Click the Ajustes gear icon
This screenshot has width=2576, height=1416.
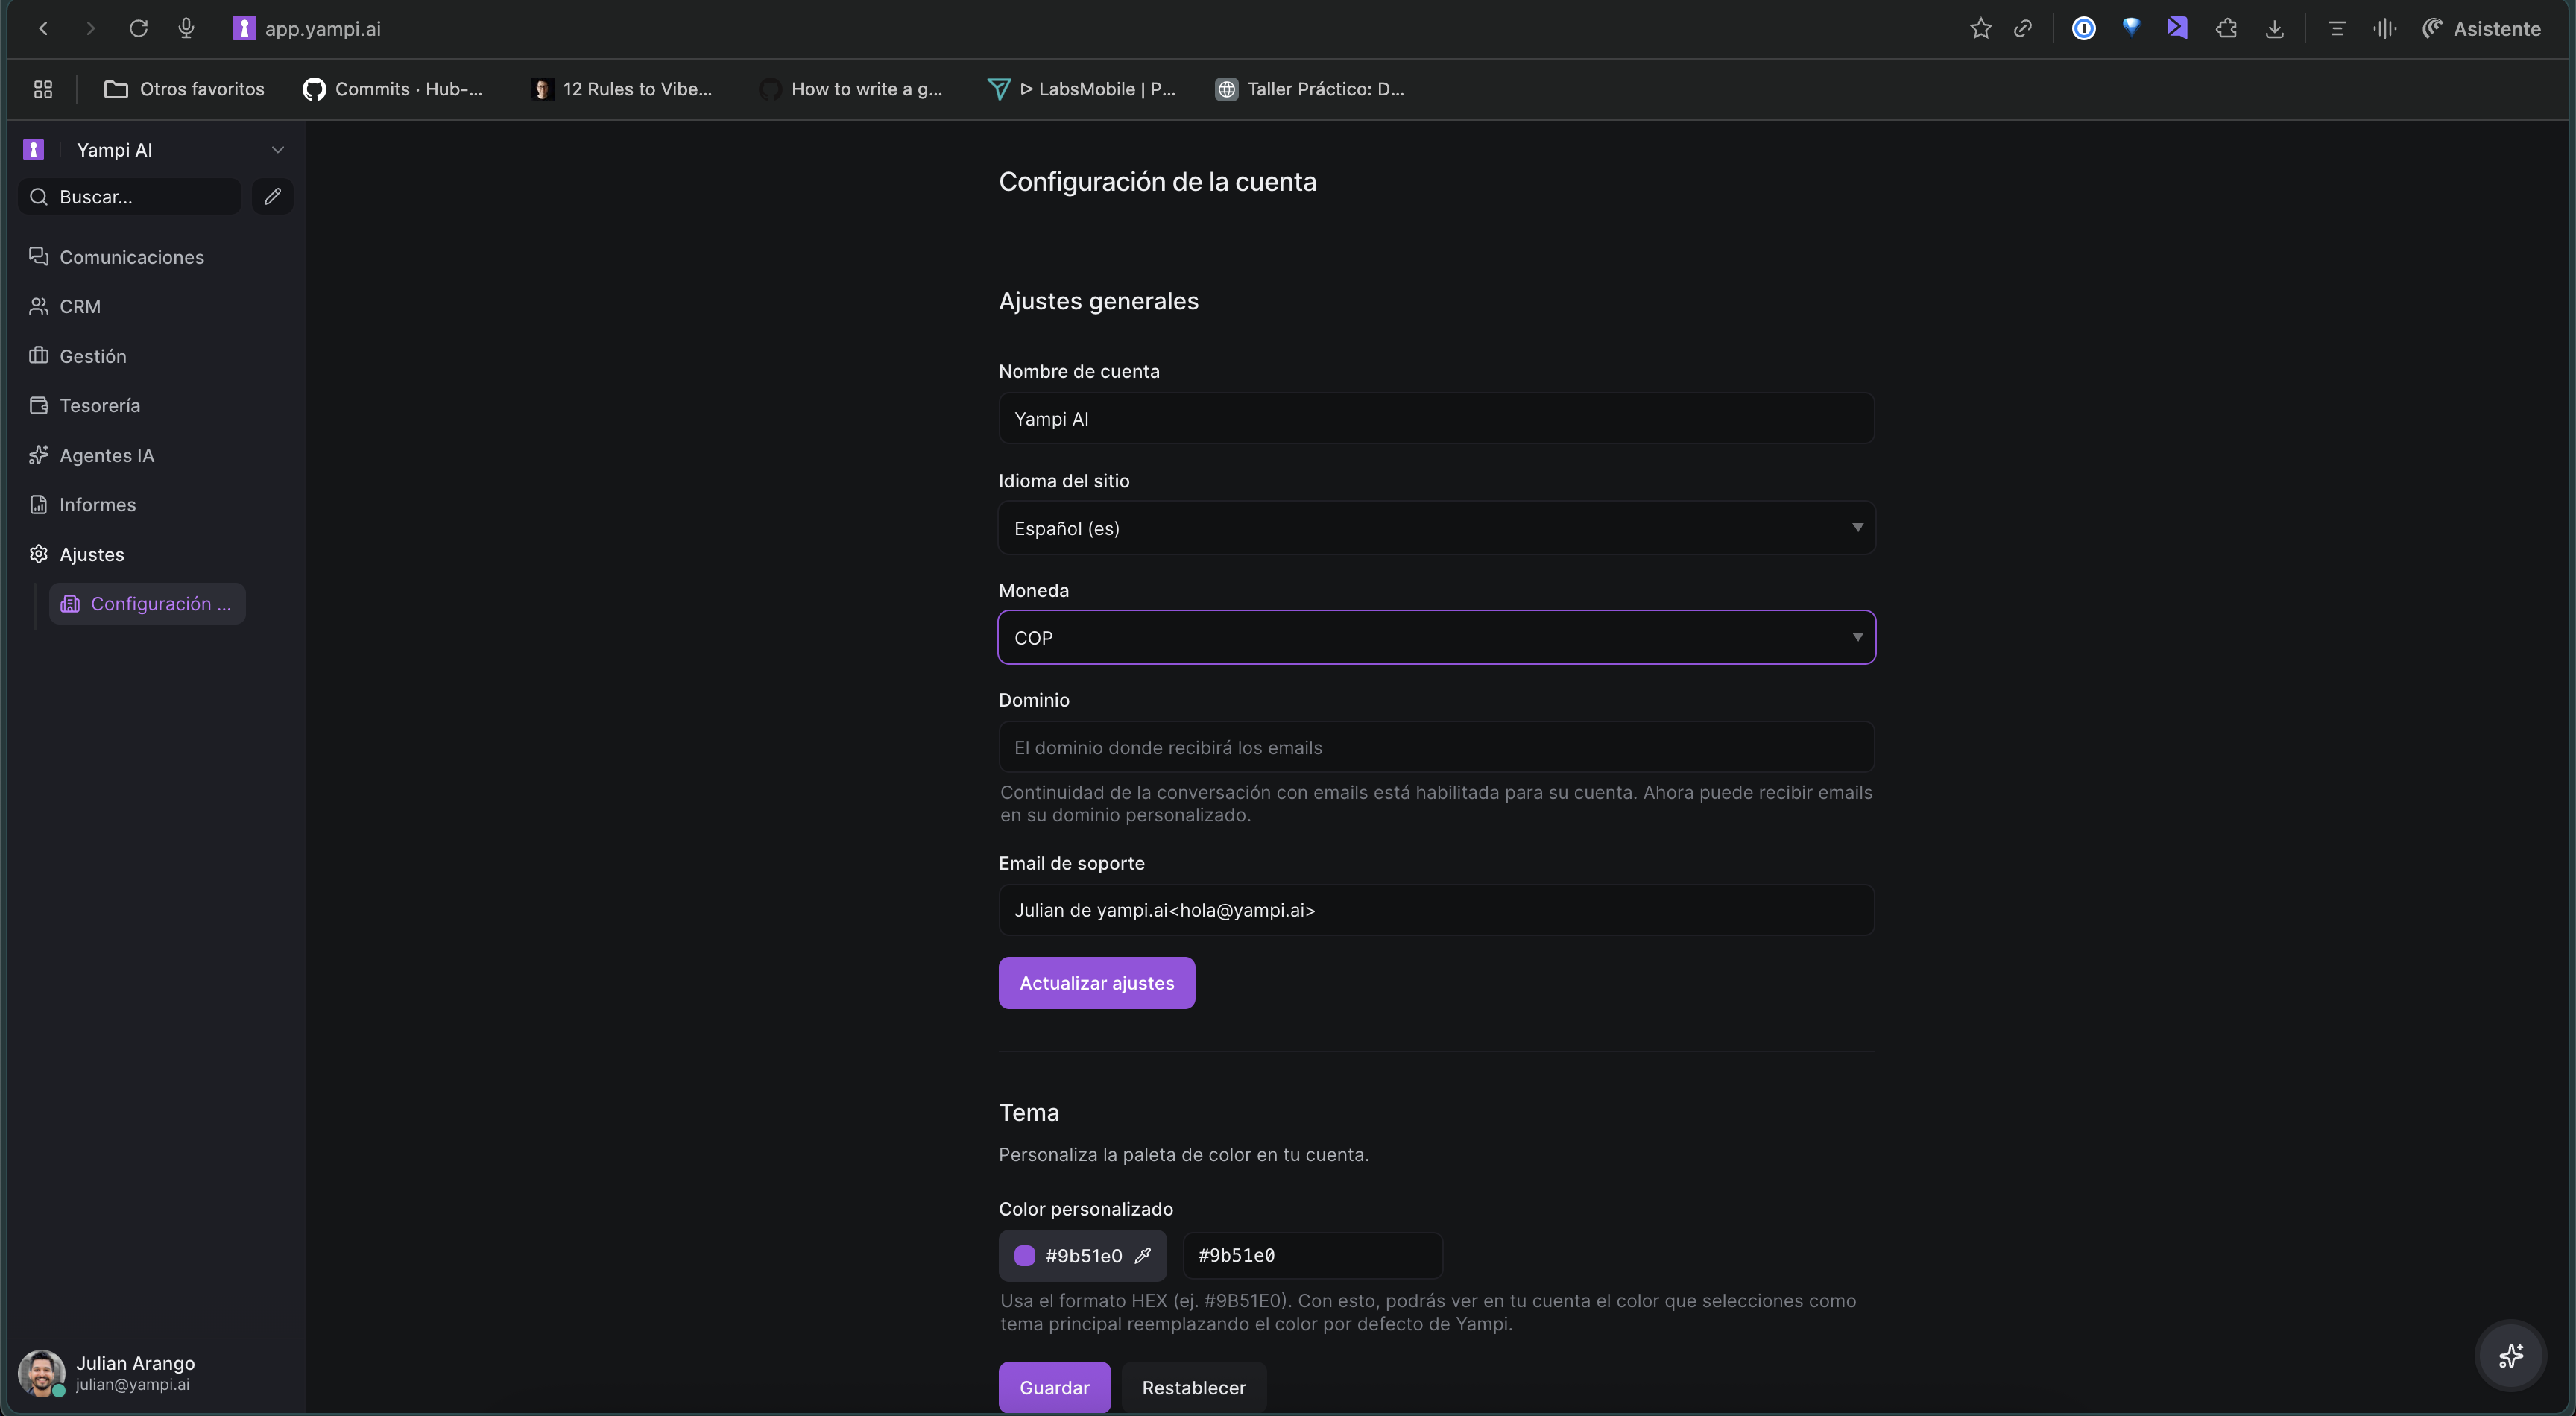(x=39, y=554)
